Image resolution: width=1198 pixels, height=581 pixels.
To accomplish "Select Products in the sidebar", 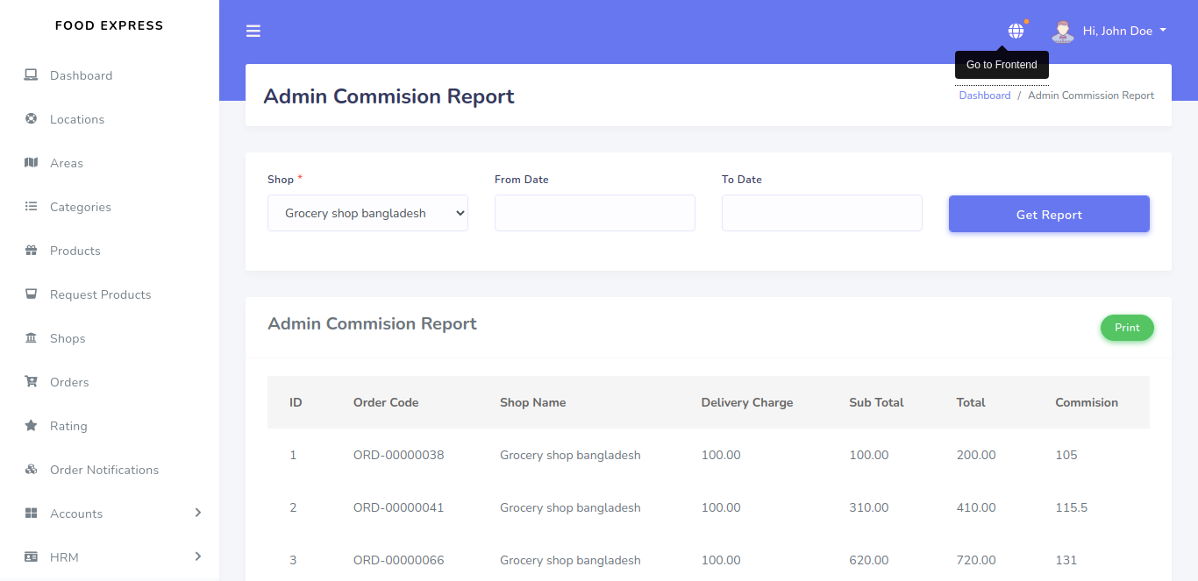I will coord(75,251).
